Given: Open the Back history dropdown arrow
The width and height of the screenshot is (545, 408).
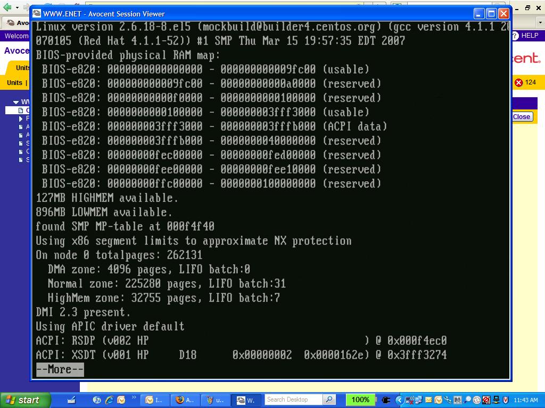Looking at the screenshot, I should (x=17, y=7).
